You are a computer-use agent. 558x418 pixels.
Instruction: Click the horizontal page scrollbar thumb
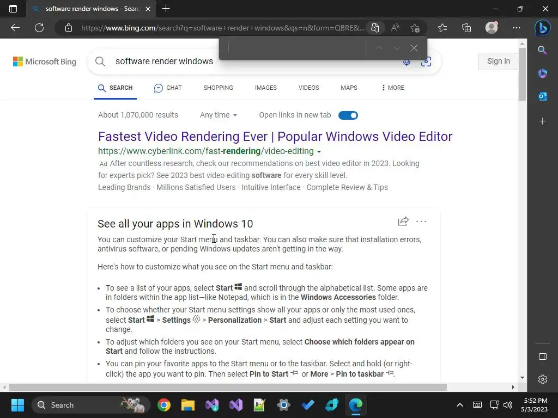[x=228, y=387]
